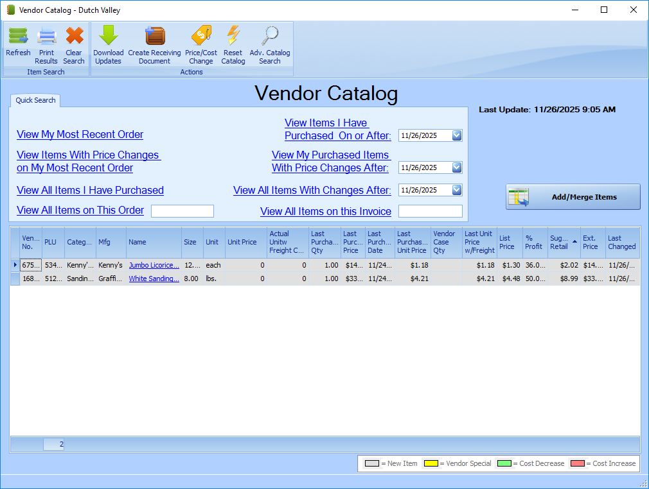
Task: Click the Refresh toolbar icon
Action: point(18,37)
